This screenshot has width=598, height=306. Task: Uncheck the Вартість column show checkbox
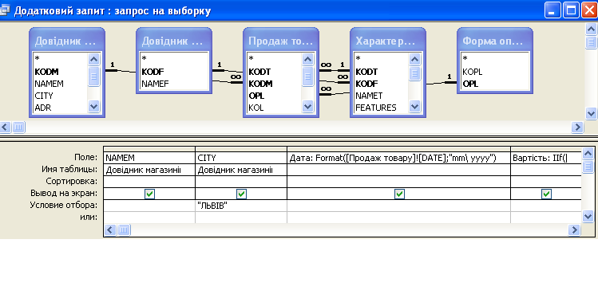546,194
